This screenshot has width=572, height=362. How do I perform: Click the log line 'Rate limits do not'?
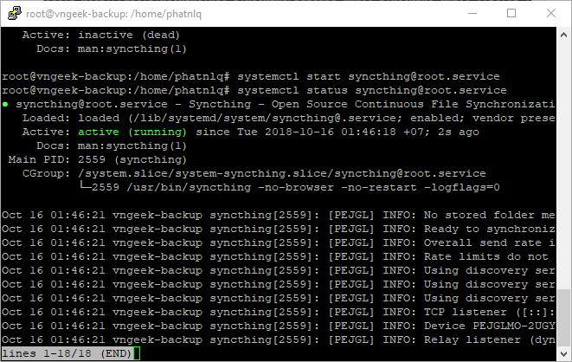pos(275,257)
